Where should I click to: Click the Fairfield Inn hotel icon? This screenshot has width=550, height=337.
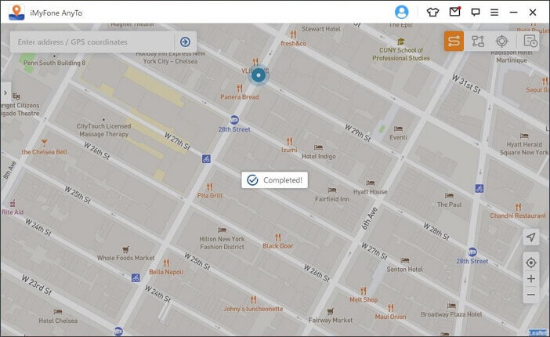click(332, 190)
